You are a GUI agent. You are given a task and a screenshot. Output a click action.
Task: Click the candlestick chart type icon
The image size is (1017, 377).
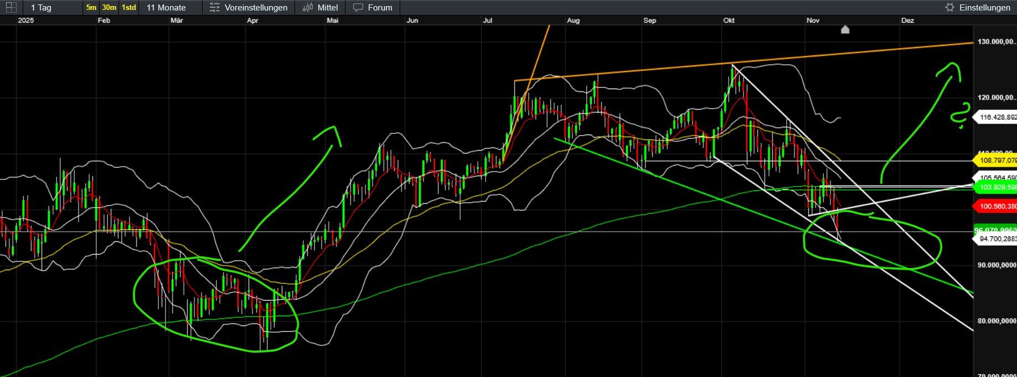tap(308, 8)
